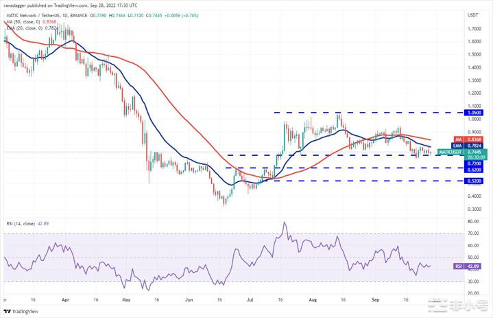
Task: Click the Jul marker on the time axis
Action: 249,300
